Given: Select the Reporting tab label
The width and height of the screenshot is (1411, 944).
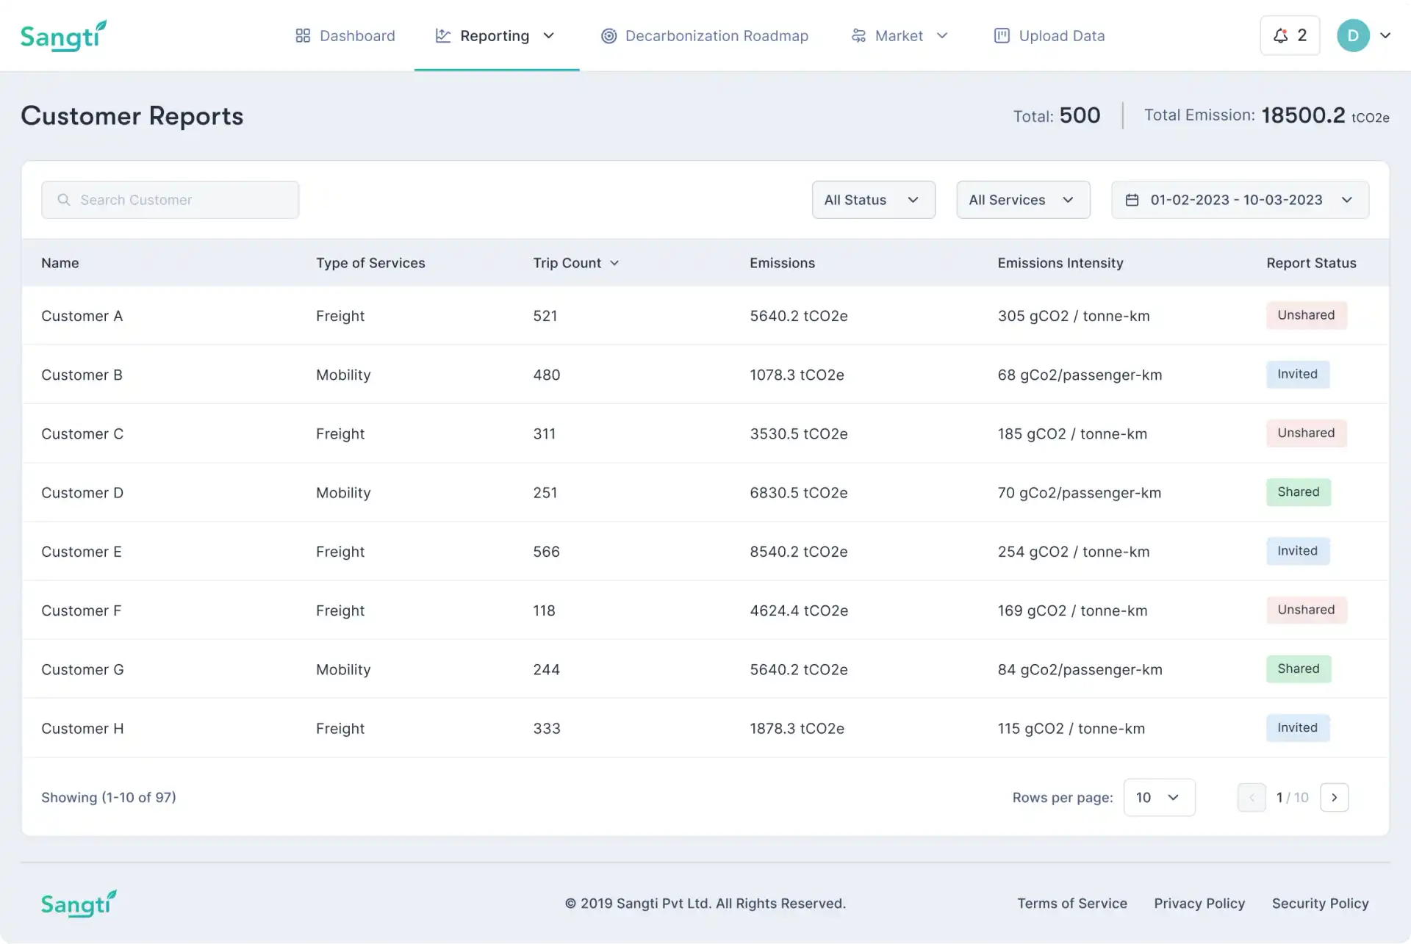Looking at the screenshot, I should [495, 35].
